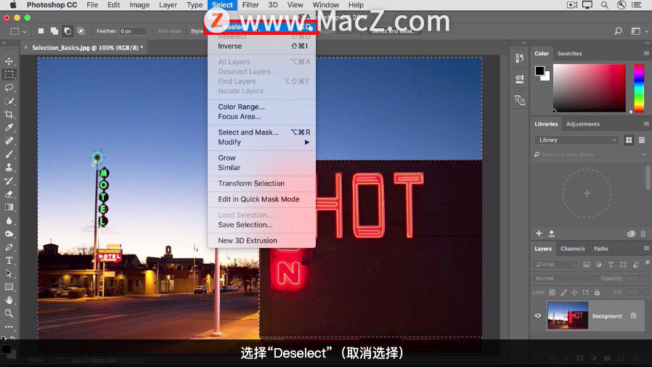Toggle Lock transparent pixels
Screen dimensions: 652x367
click(553, 293)
